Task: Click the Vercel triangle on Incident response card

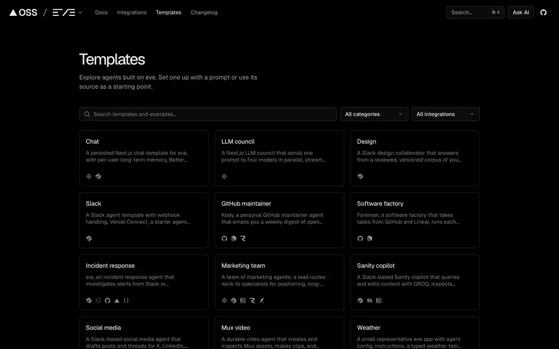Action: click(117, 300)
